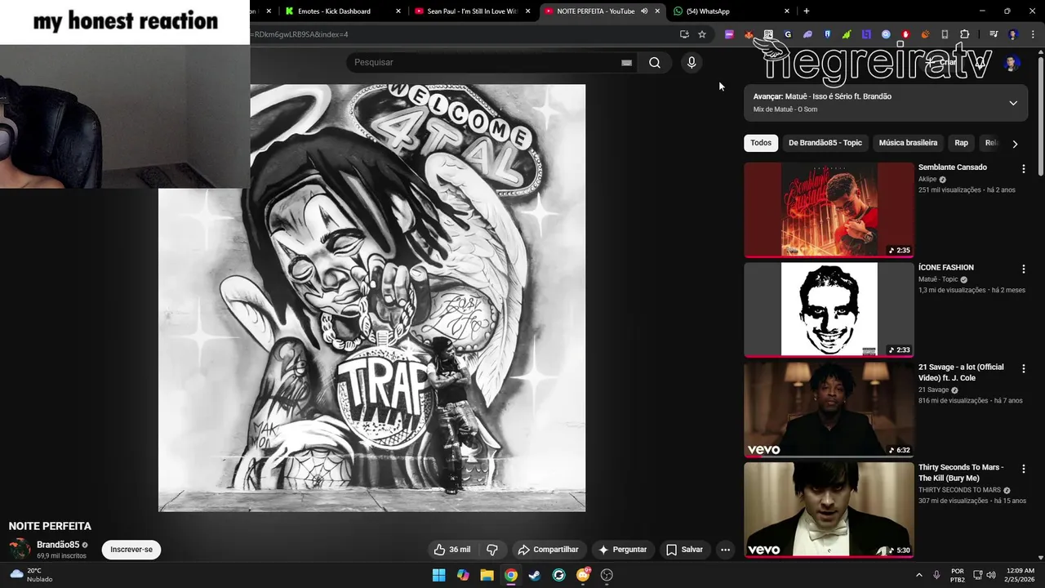Select the Música brasileira chip

[x=908, y=143]
